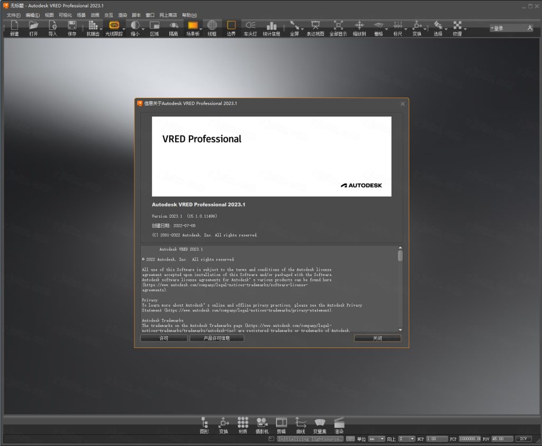Open the 帮助(H) menu
Image resolution: width=542 pixels, height=446 pixels.
189,15
